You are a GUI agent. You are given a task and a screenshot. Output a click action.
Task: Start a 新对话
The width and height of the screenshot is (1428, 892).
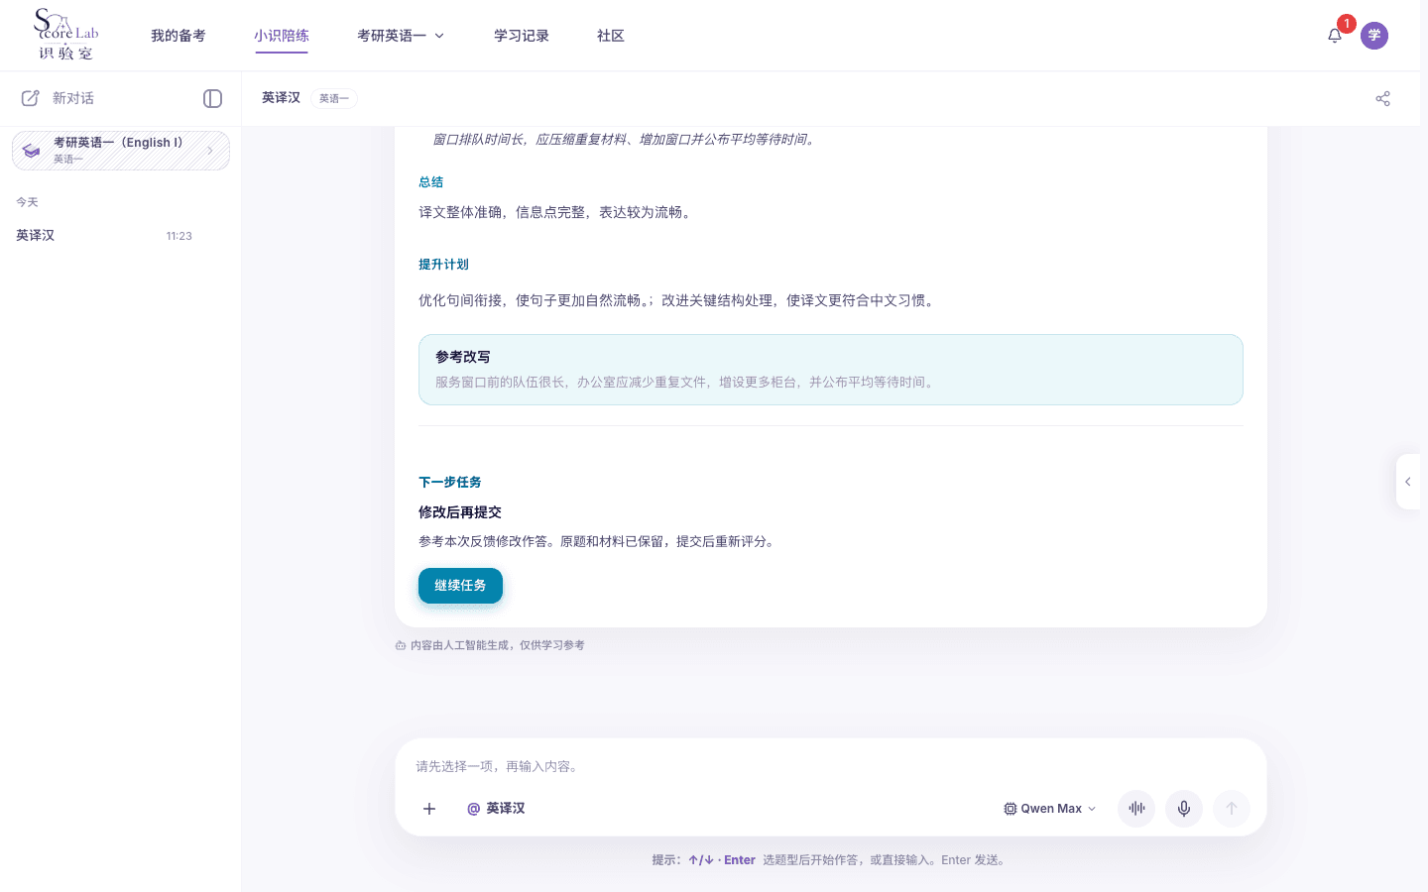pos(73,98)
